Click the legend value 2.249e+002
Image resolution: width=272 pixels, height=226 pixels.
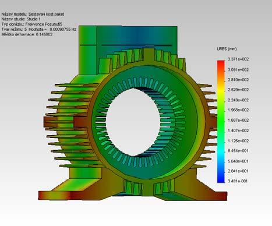pos(238,100)
